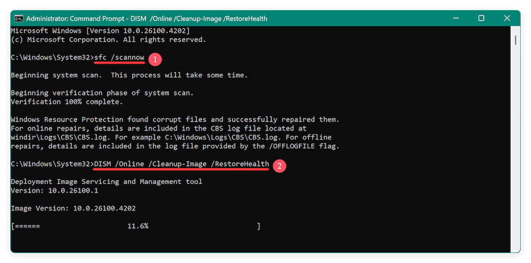Click the underlined DISM /RestoreHealth command
The width and height of the screenshot is (531, 263).
(x=181, y=164)
